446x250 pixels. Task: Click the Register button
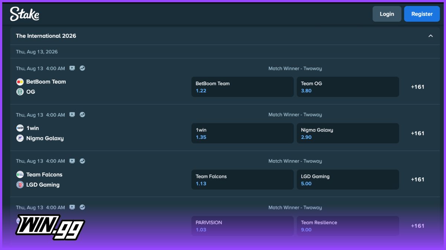click(x=422, y=14)
